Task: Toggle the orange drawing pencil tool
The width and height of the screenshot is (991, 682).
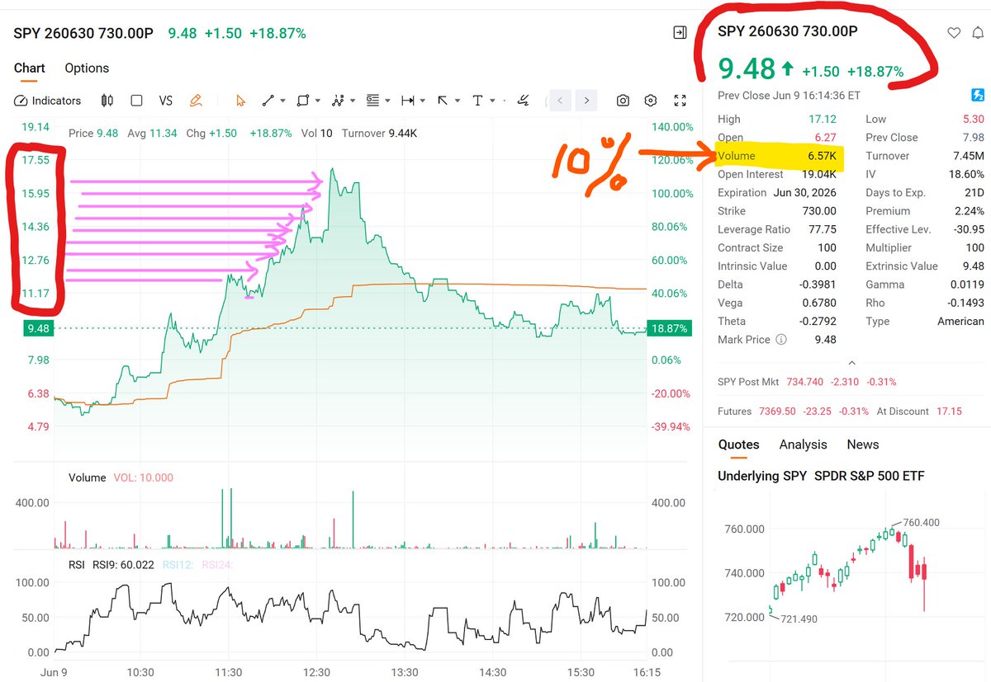Action: coord(196,101)
